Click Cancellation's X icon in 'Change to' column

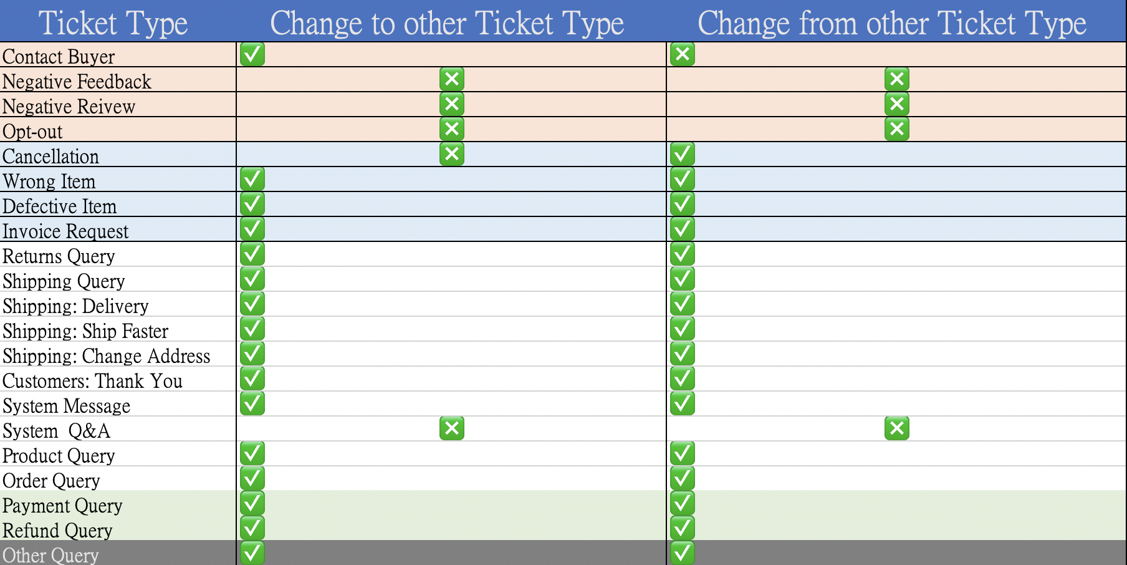tap(452, 154)
